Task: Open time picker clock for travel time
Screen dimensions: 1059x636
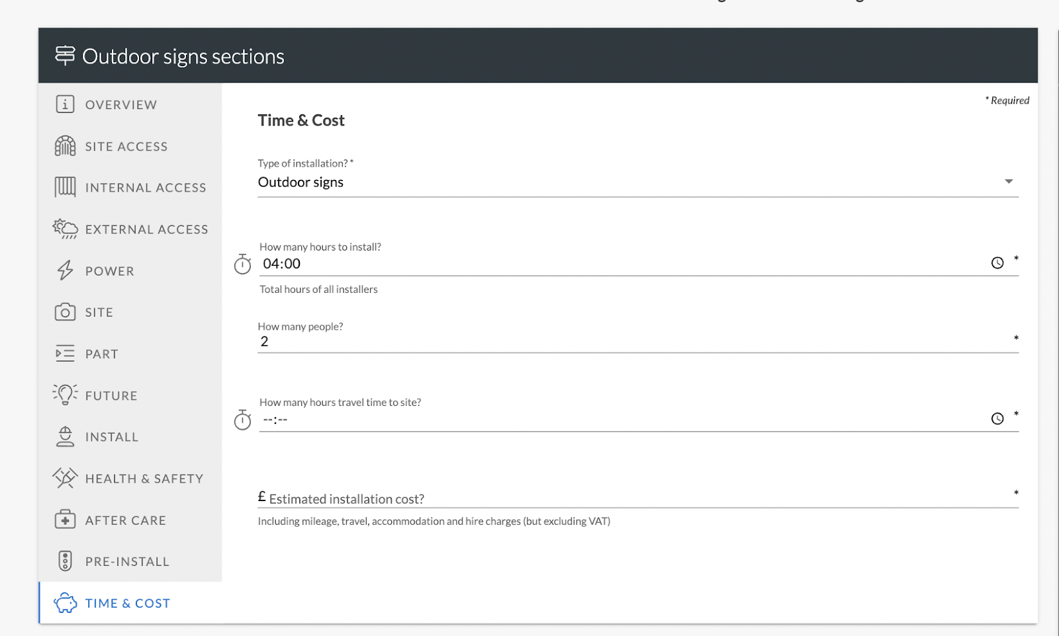Action: (997, 418)
